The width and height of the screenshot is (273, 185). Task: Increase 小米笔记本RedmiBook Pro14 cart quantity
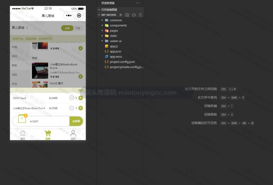(81, 108)
